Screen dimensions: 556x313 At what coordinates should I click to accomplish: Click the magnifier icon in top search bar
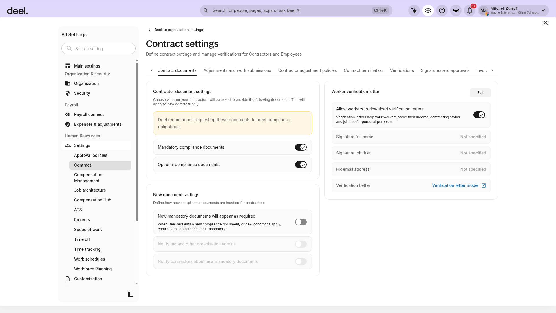tap(206, 10)
